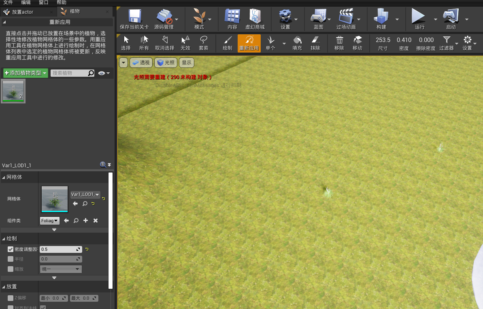
Task: Click Deselect (取消选择) foliage tool
Action: (x=165, y=43)
